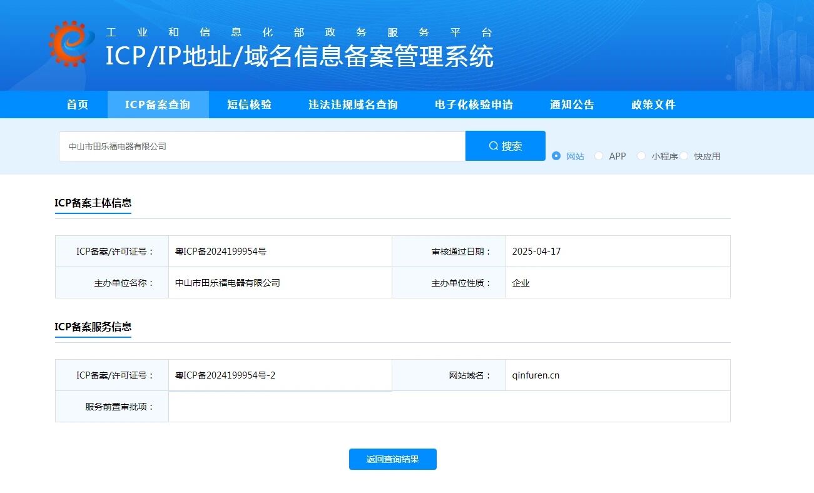
Task: Click the approval date 2025-04-17
Action: [536, 252]
